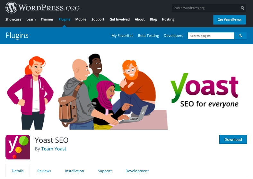Click the Yoast banner illustration
Image resolution: width=253 pixels, height=179 pixels.
126,91
